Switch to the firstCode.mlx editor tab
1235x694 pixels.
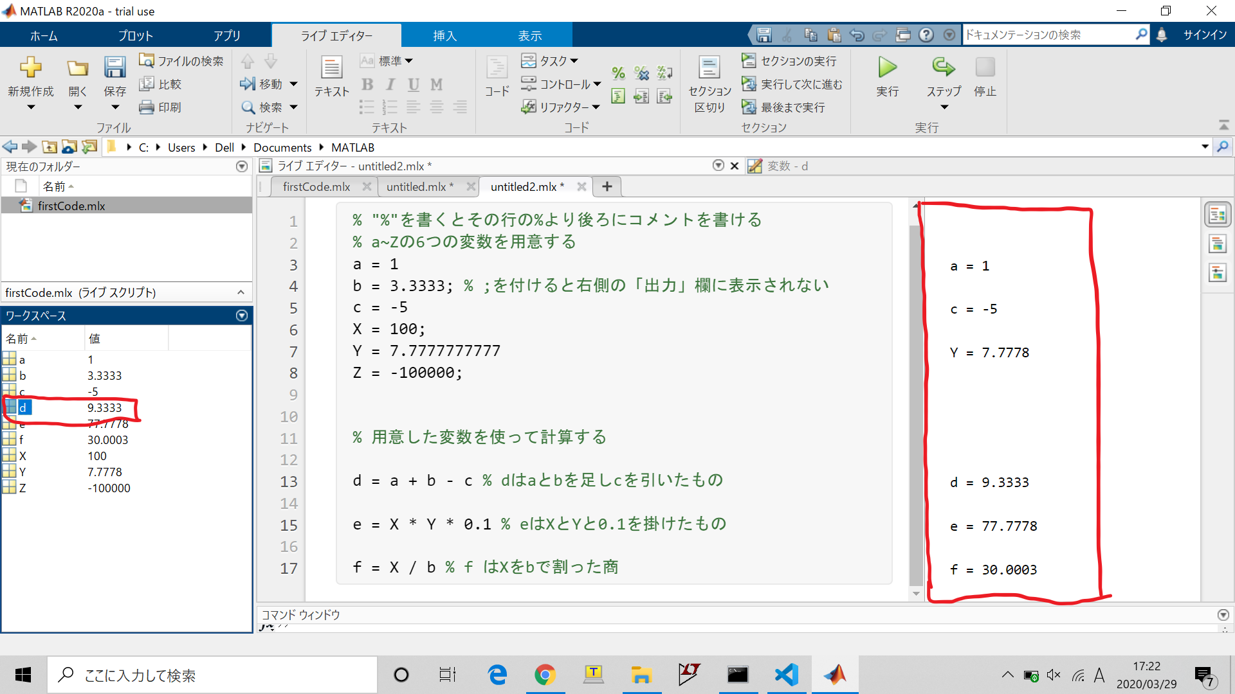pyautogui.click(x=316, y=186)
